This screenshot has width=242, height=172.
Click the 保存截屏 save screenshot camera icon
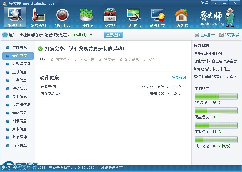click(221, 35)
